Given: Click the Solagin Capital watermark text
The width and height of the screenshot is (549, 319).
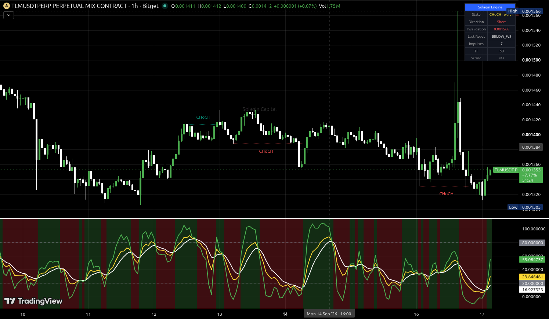Looking at the screenshot, I should coord(260,109).
